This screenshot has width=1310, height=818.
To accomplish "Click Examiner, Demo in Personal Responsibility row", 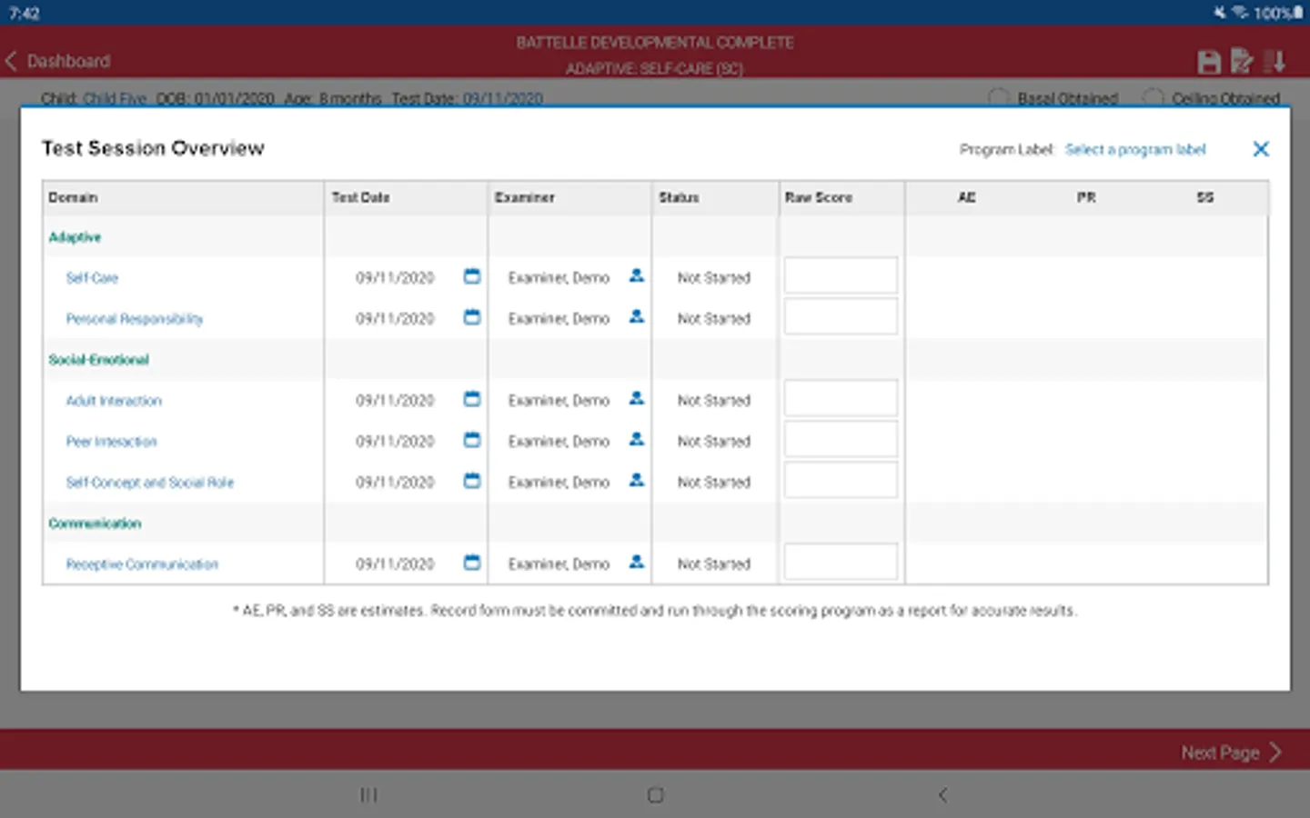I will pyautogui.click(x=559, y=318).
